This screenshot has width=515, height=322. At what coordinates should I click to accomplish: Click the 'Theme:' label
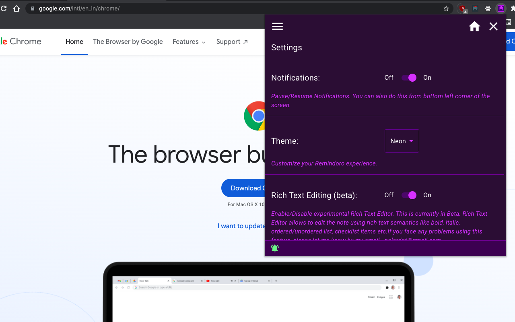(x=284, y=141)
